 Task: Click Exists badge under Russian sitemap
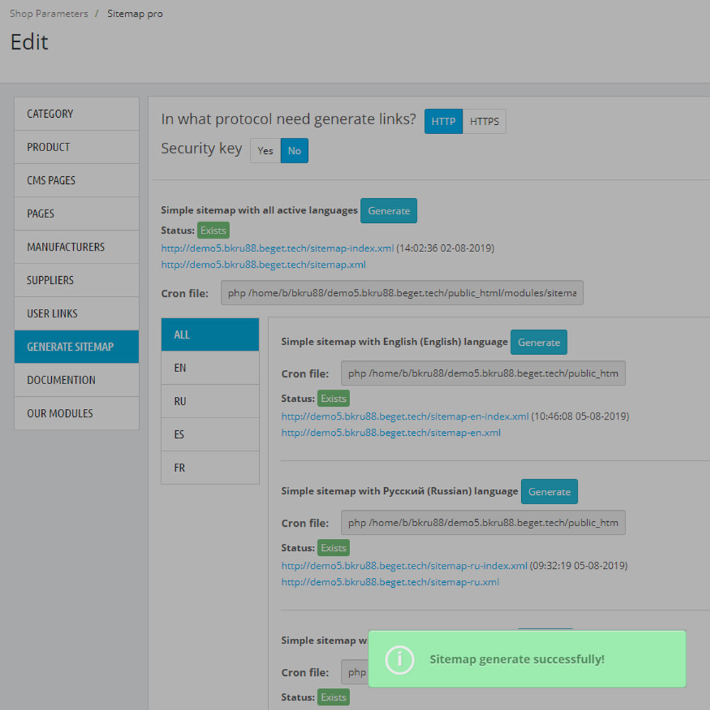[x=334, y=548]
